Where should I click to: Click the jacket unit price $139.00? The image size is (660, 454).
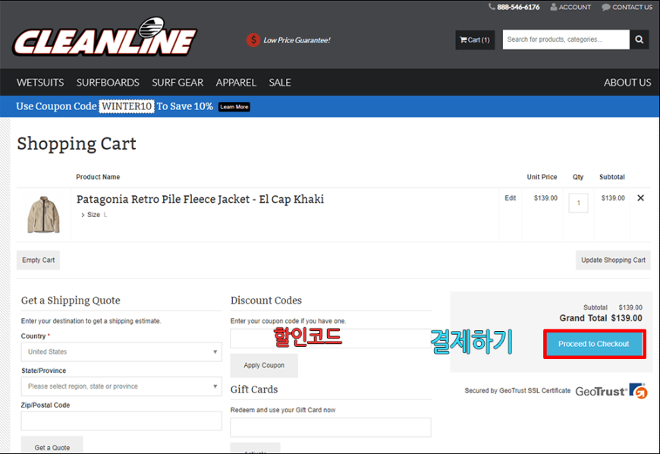545,198
